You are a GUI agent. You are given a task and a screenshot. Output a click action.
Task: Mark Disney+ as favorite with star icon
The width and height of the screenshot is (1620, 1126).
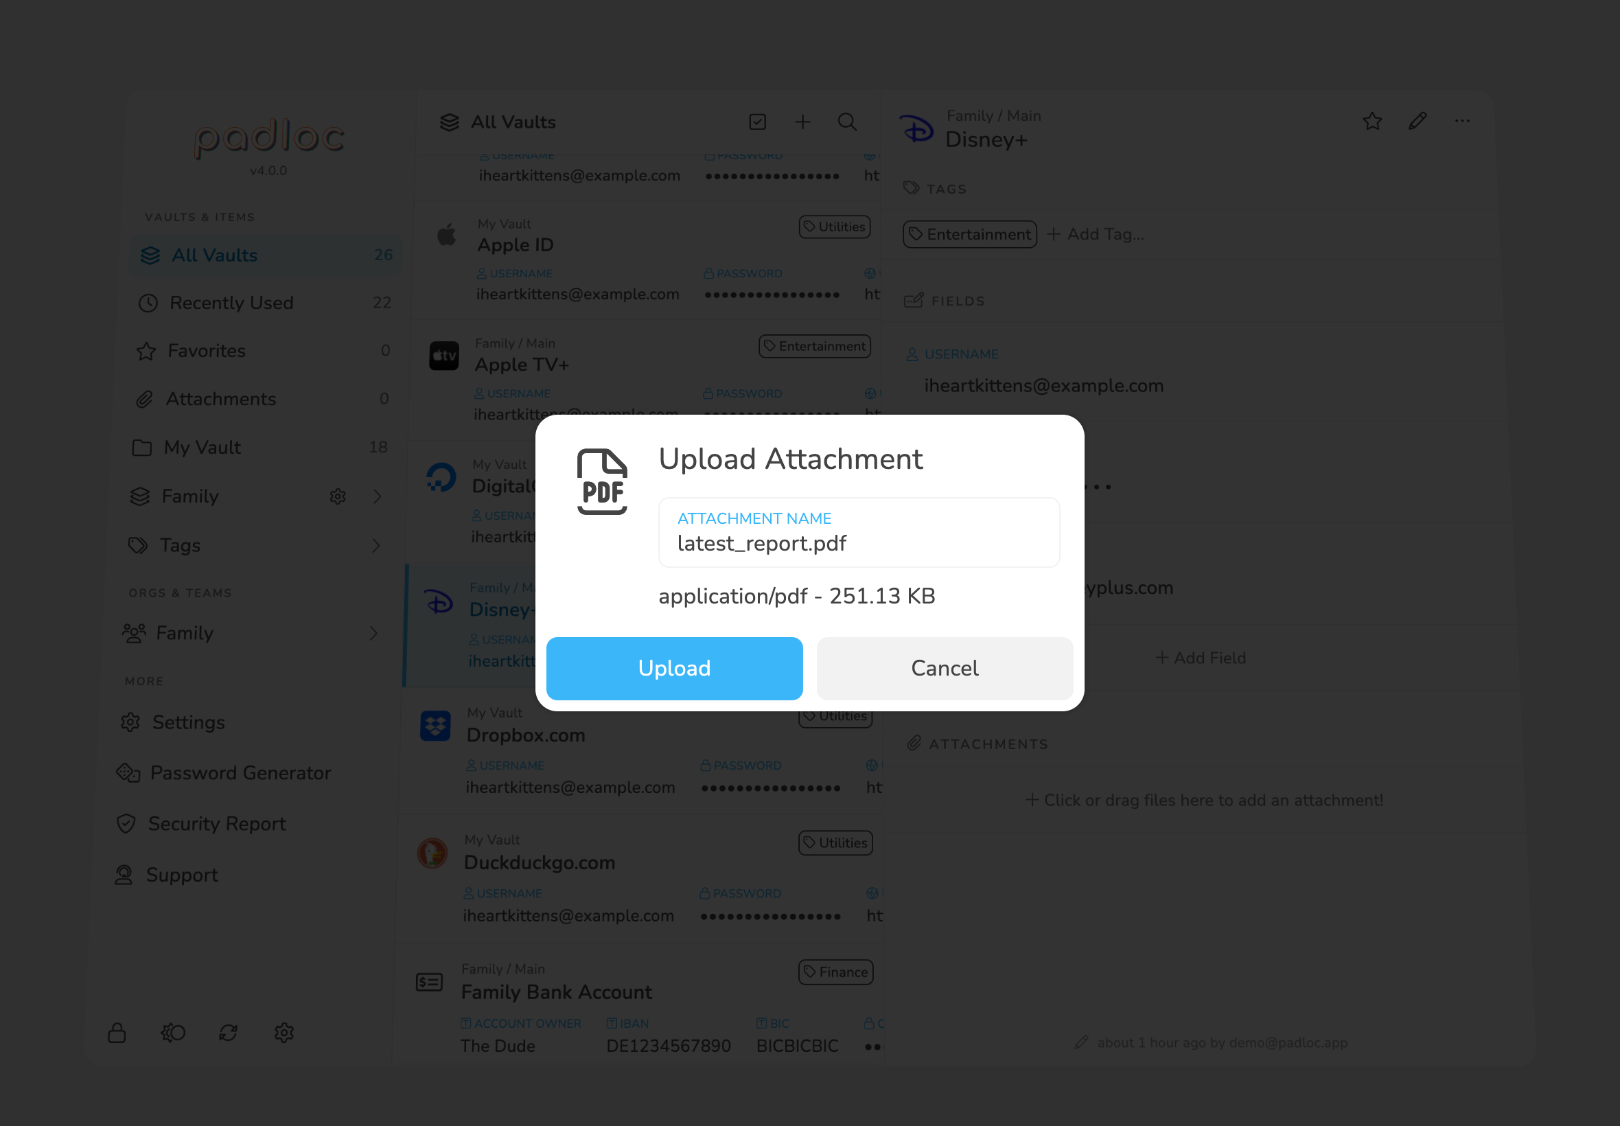[x=1372, y=122]
